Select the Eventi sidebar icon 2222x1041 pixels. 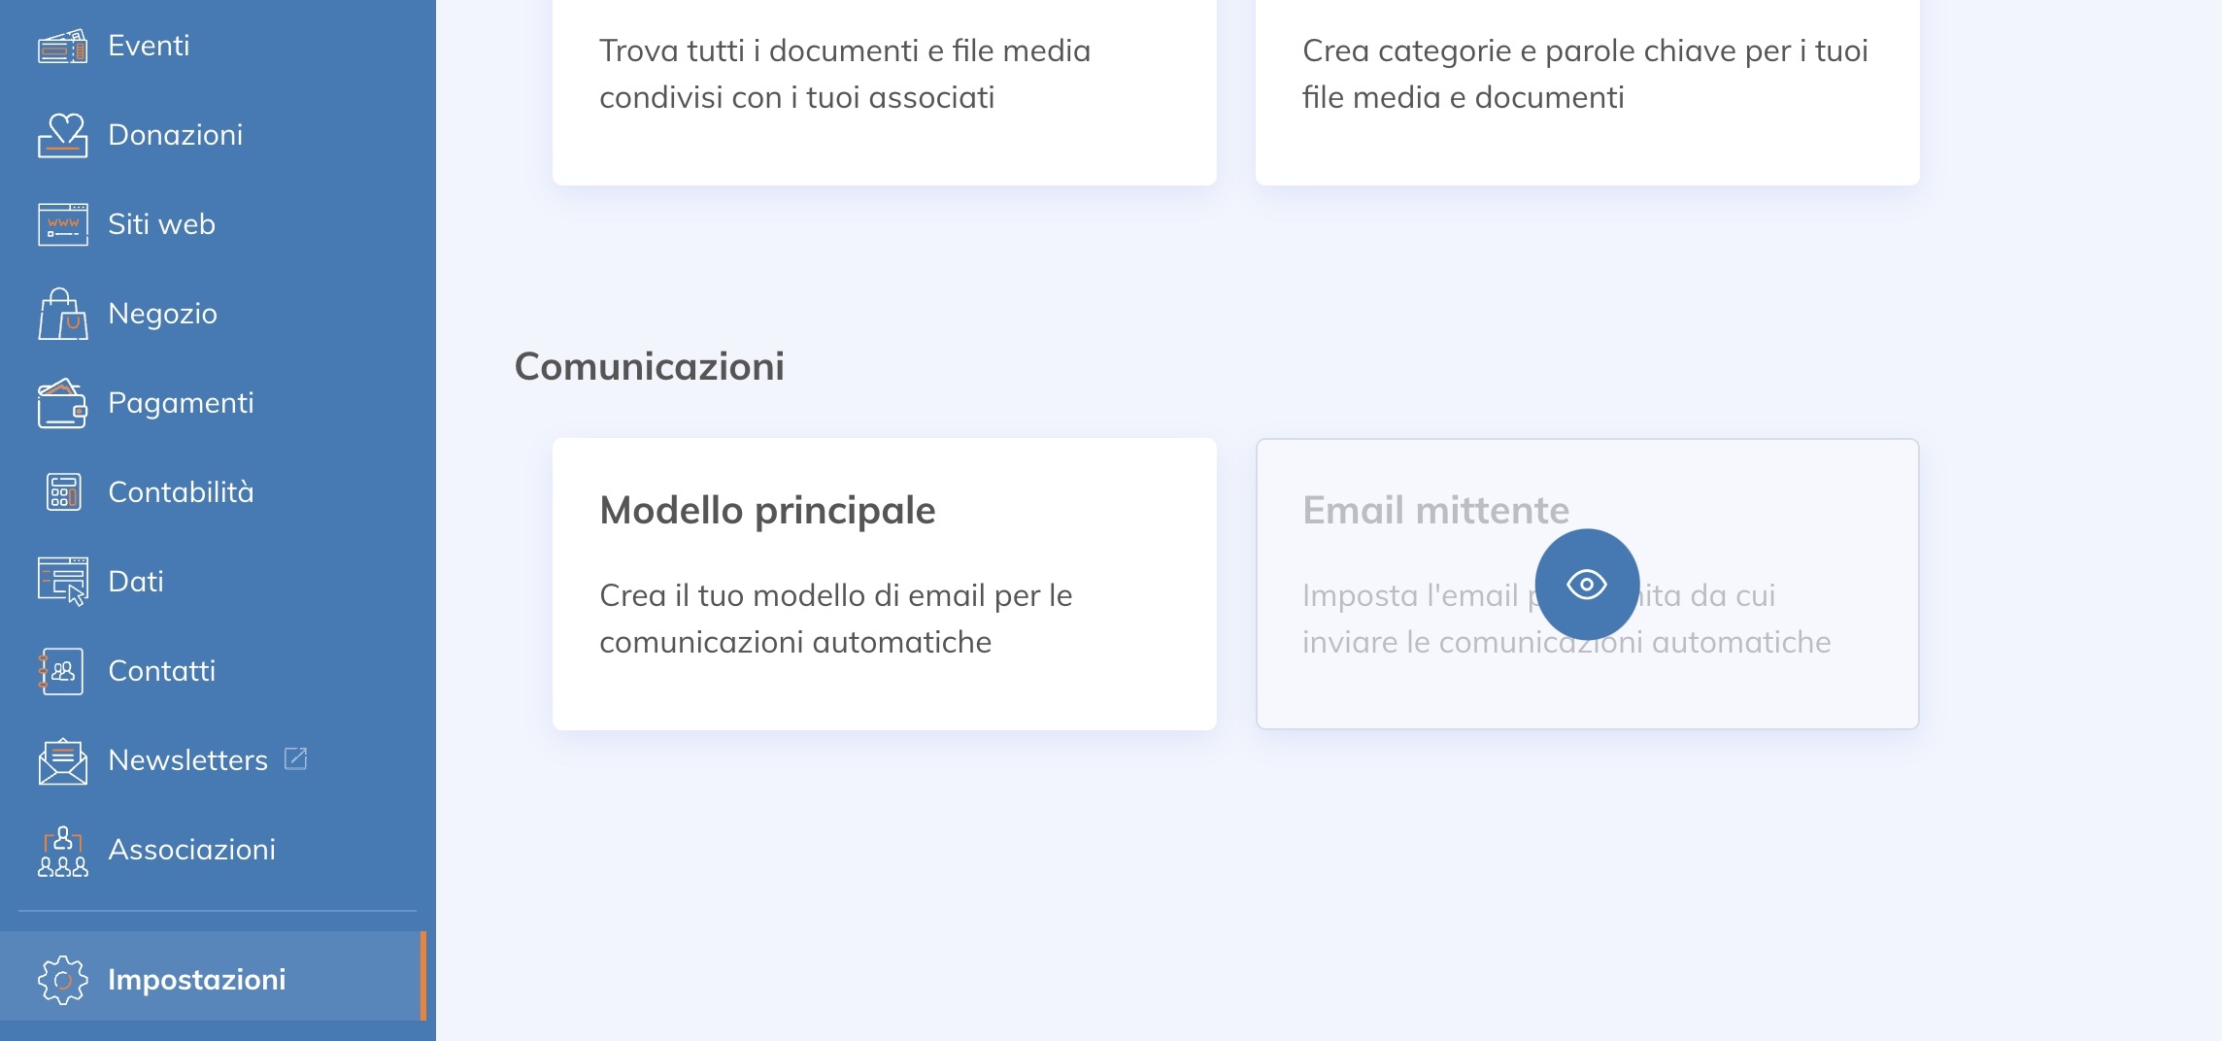61,44
